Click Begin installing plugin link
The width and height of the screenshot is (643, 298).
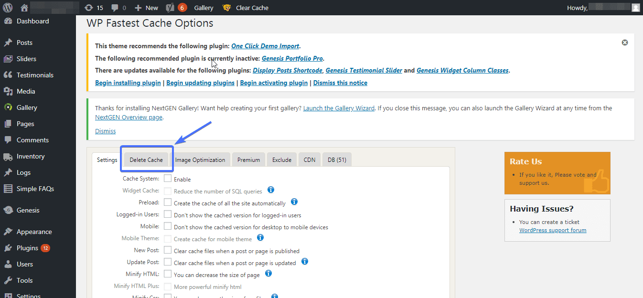click(x=128, y=83)
